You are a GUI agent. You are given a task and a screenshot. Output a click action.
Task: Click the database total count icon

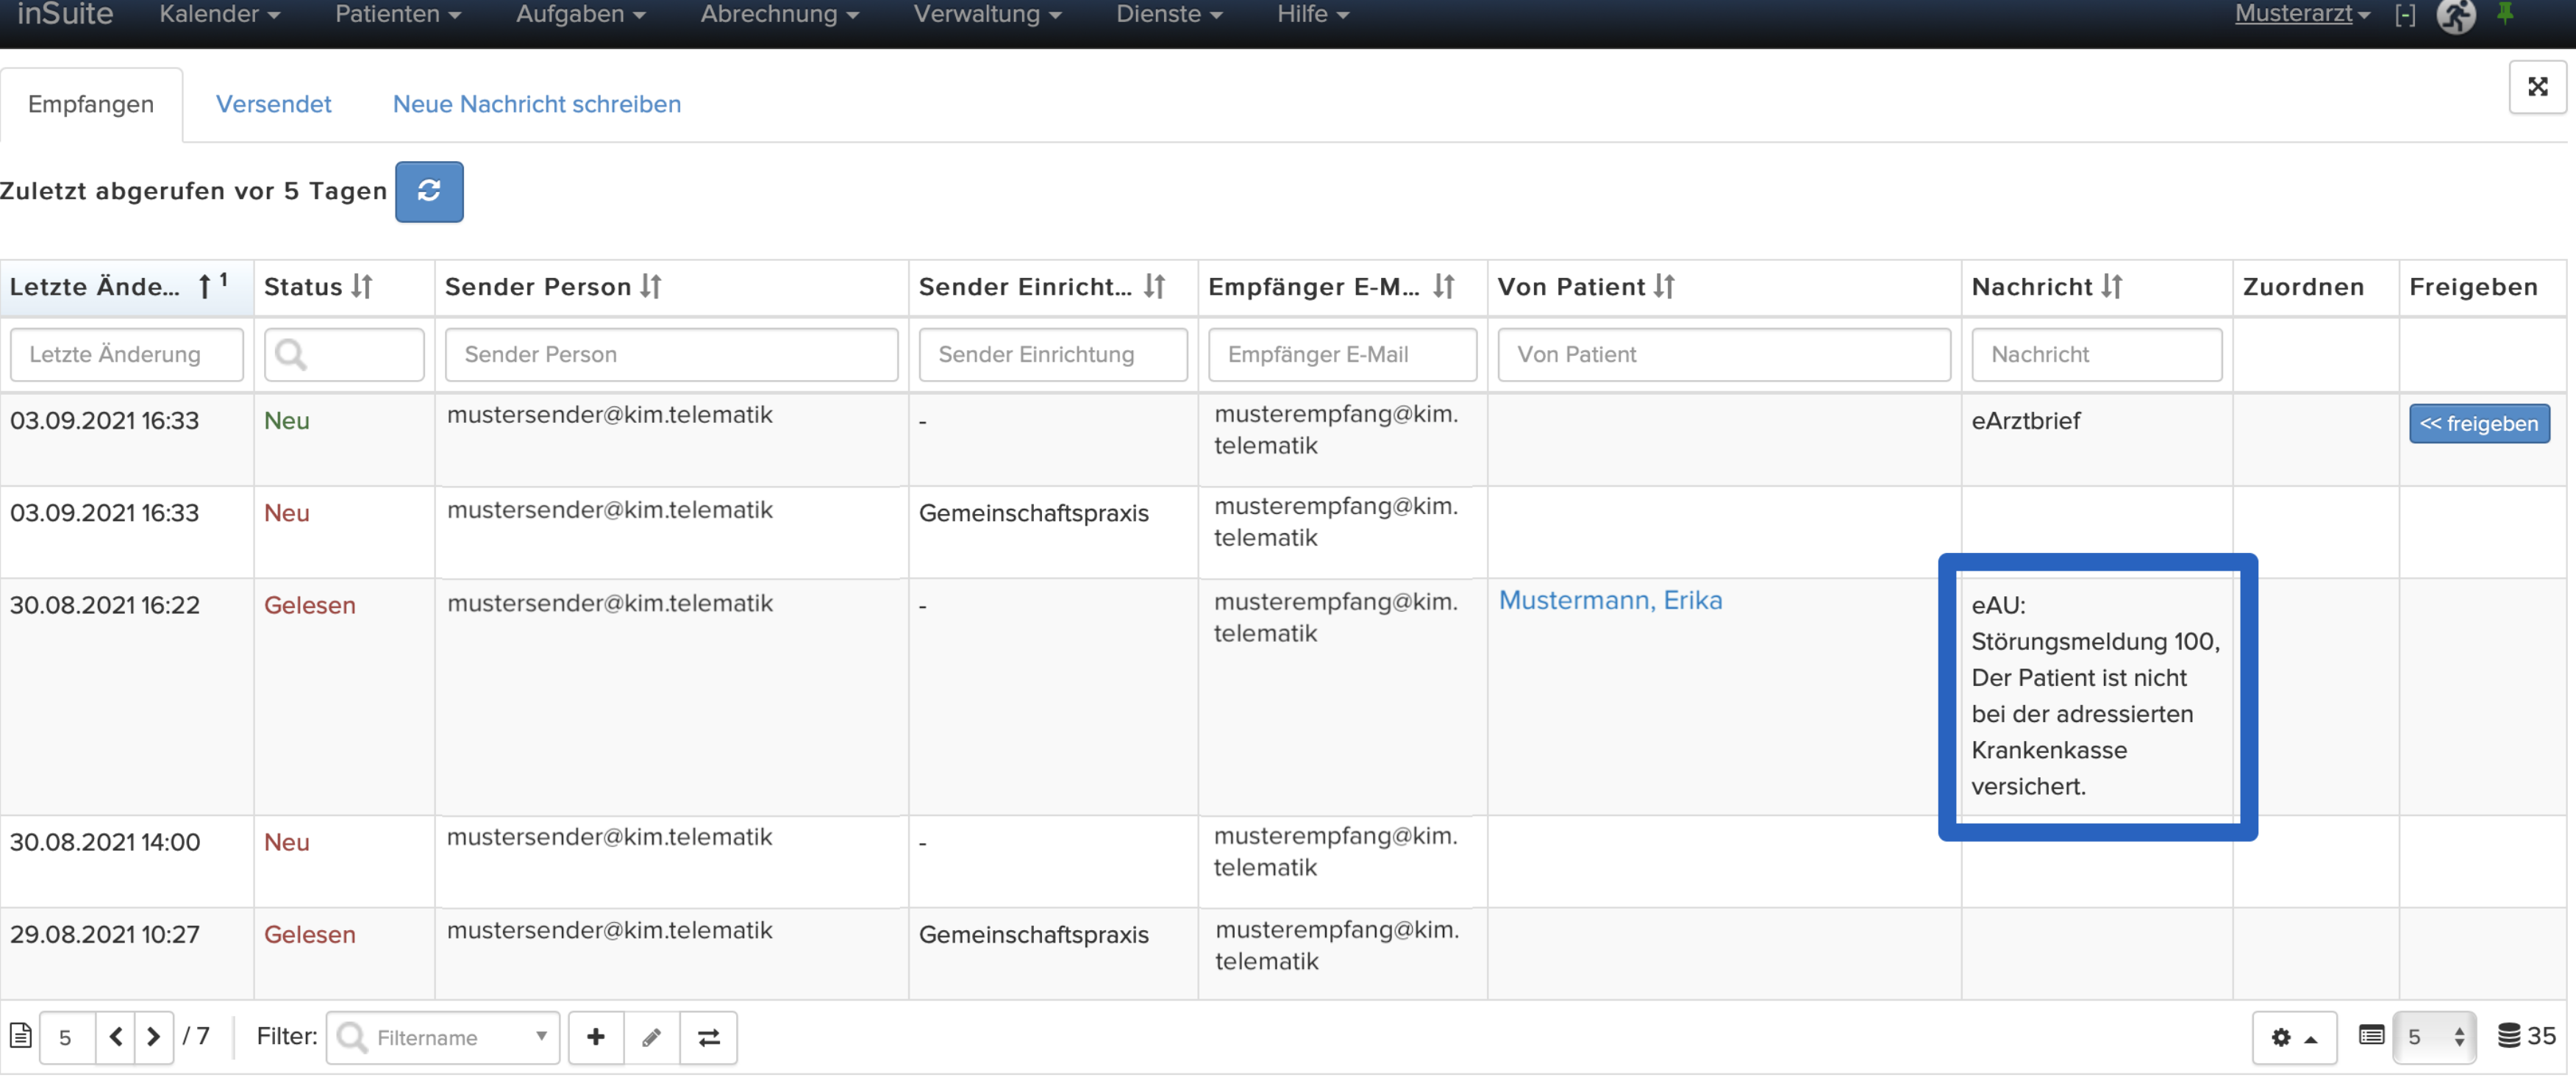(2509, 1036)
